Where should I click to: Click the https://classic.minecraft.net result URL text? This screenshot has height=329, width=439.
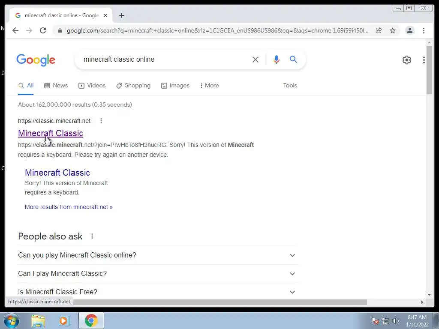coord(54,121)
